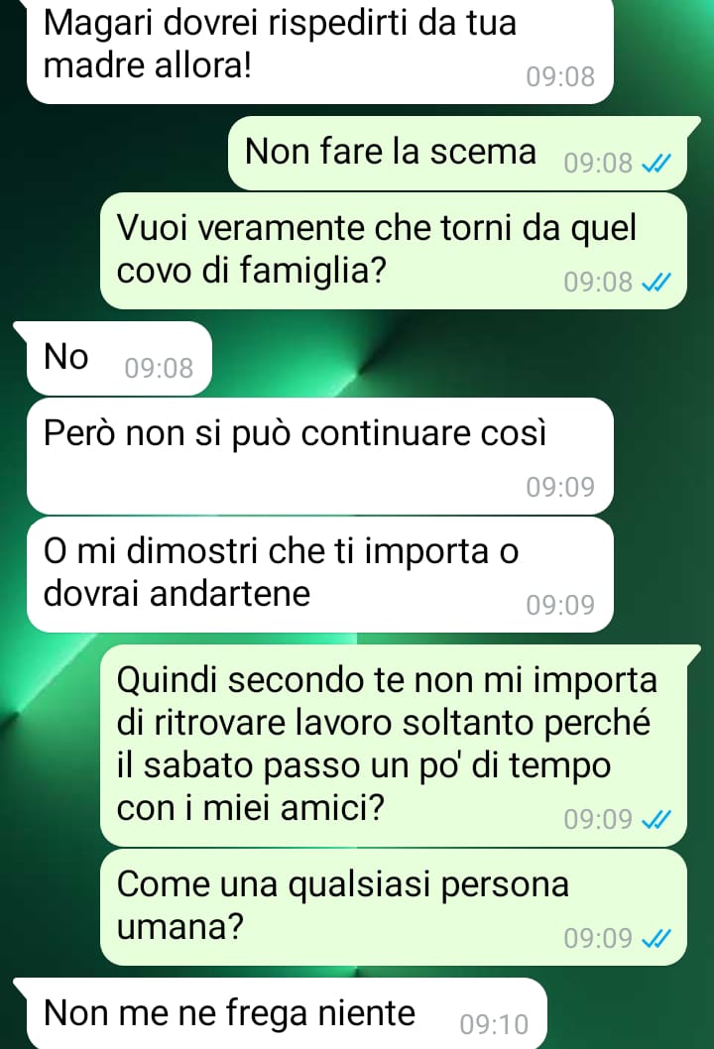
Task: Select 'Però non si può continuare così' message
Action: (320, 456)
